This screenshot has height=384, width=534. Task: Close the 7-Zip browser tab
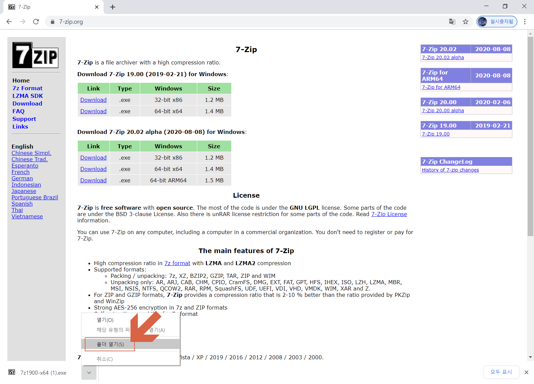[x=97, y=7]
